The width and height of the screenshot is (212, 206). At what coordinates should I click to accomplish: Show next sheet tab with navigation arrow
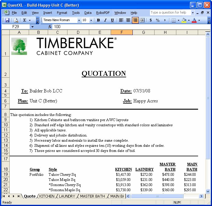[x=14, y=196]
